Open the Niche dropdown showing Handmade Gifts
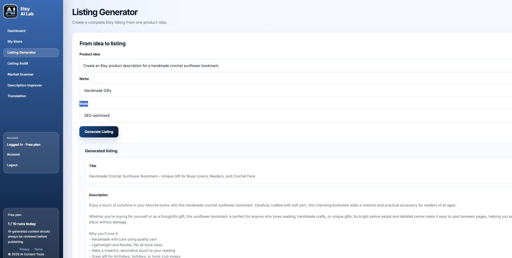 tap(296, 91)
